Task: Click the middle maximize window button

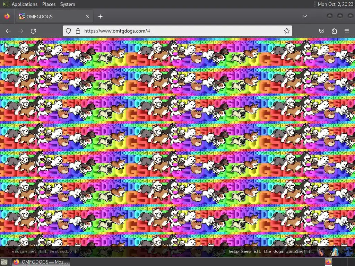Action: coord(340,16)
